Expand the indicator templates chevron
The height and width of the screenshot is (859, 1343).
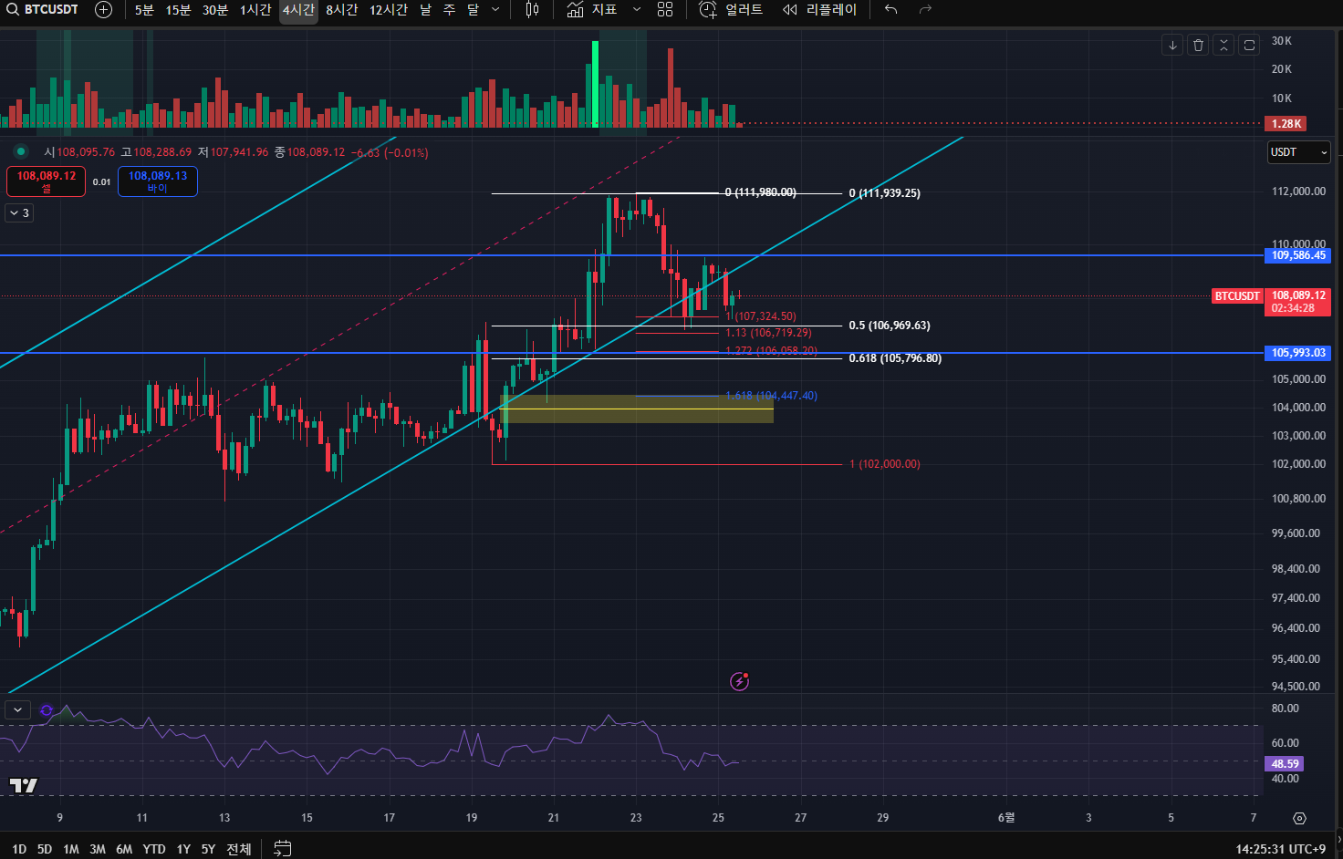click(637, 10)
